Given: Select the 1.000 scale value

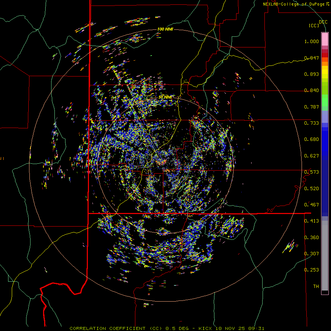Looking at the screenshot, I should point(312,41).
